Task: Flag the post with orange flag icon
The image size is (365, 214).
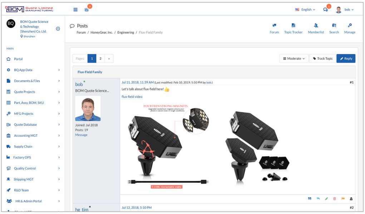Action: (343, 199)
